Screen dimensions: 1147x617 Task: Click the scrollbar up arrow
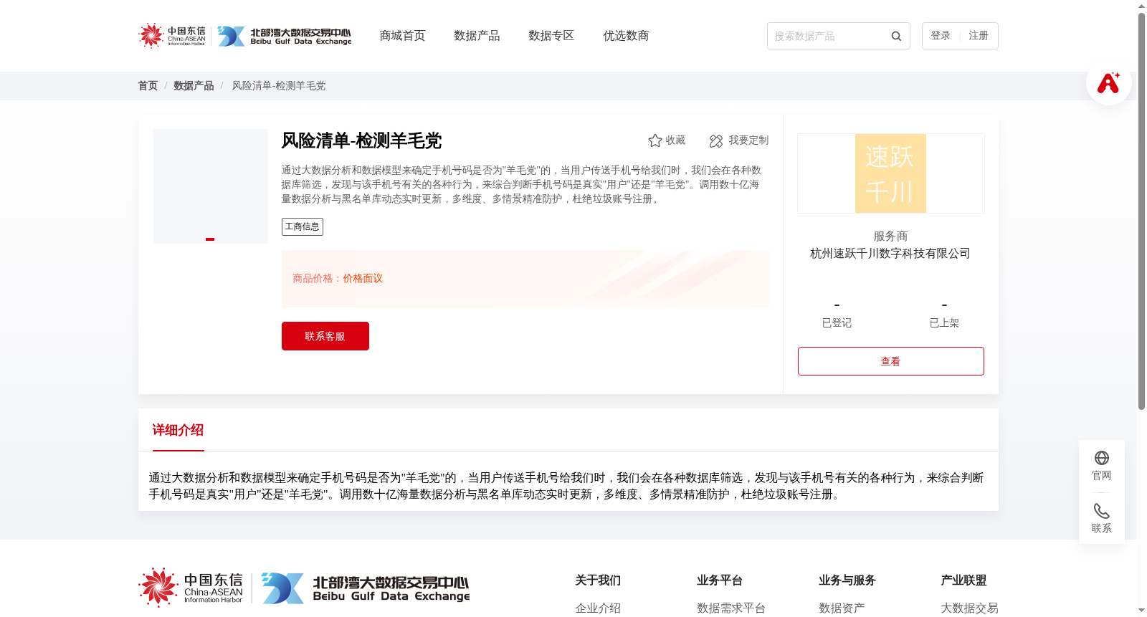point(1141,6)
